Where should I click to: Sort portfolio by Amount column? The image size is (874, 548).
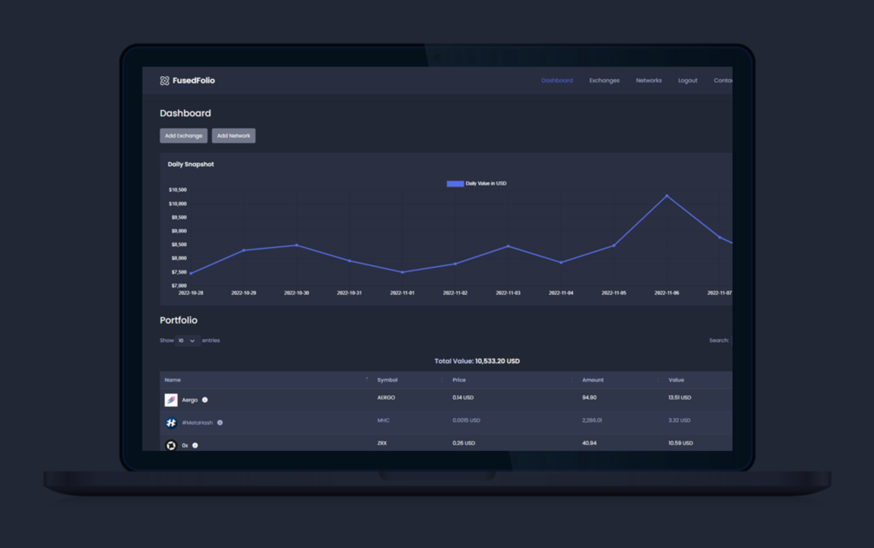[592, 380]
